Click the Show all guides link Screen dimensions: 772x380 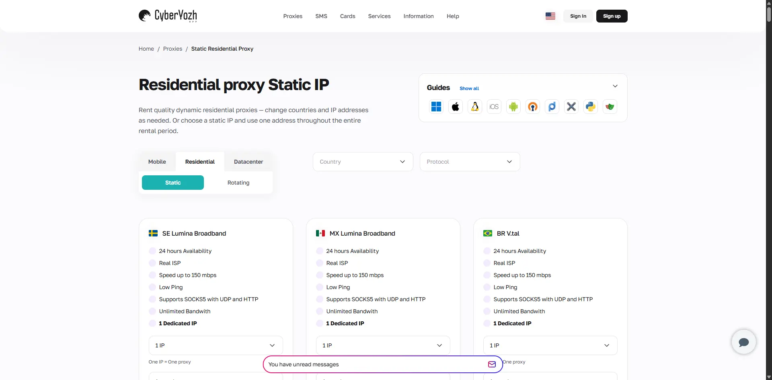pyautogui.click(x=469, y=88)
